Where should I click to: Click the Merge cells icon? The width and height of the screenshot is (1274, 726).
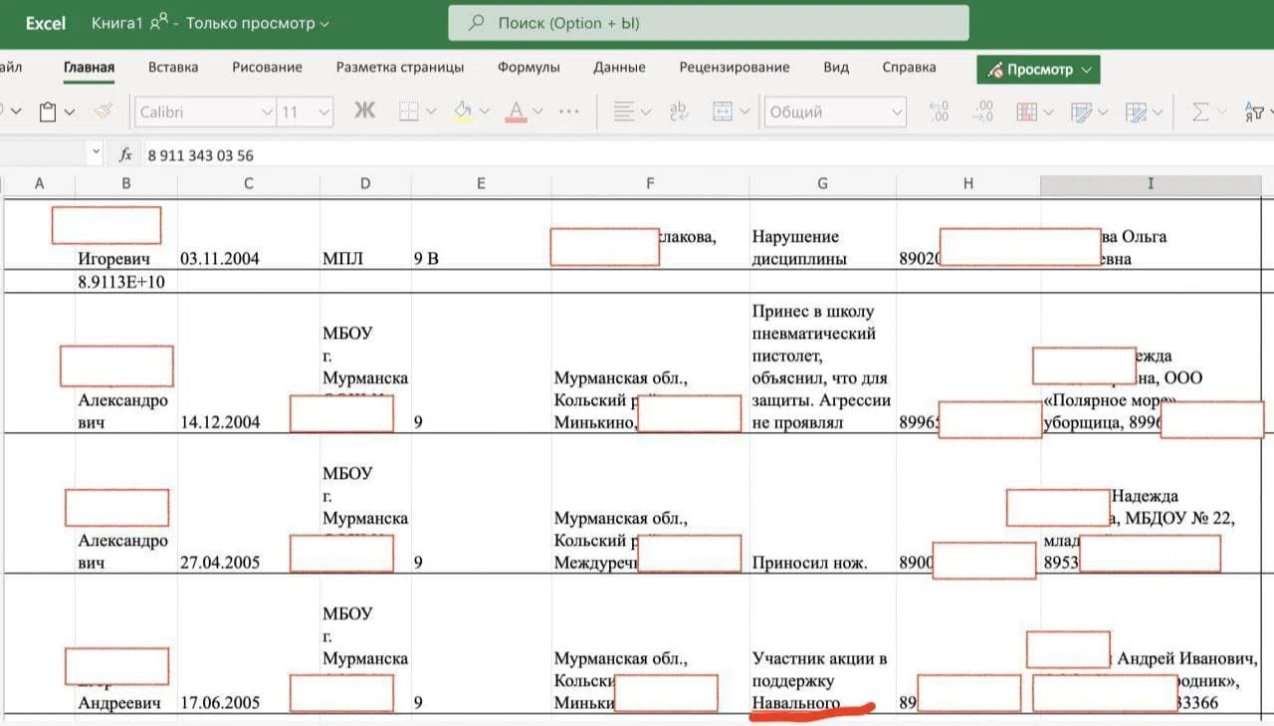click(x=724, y=112)
